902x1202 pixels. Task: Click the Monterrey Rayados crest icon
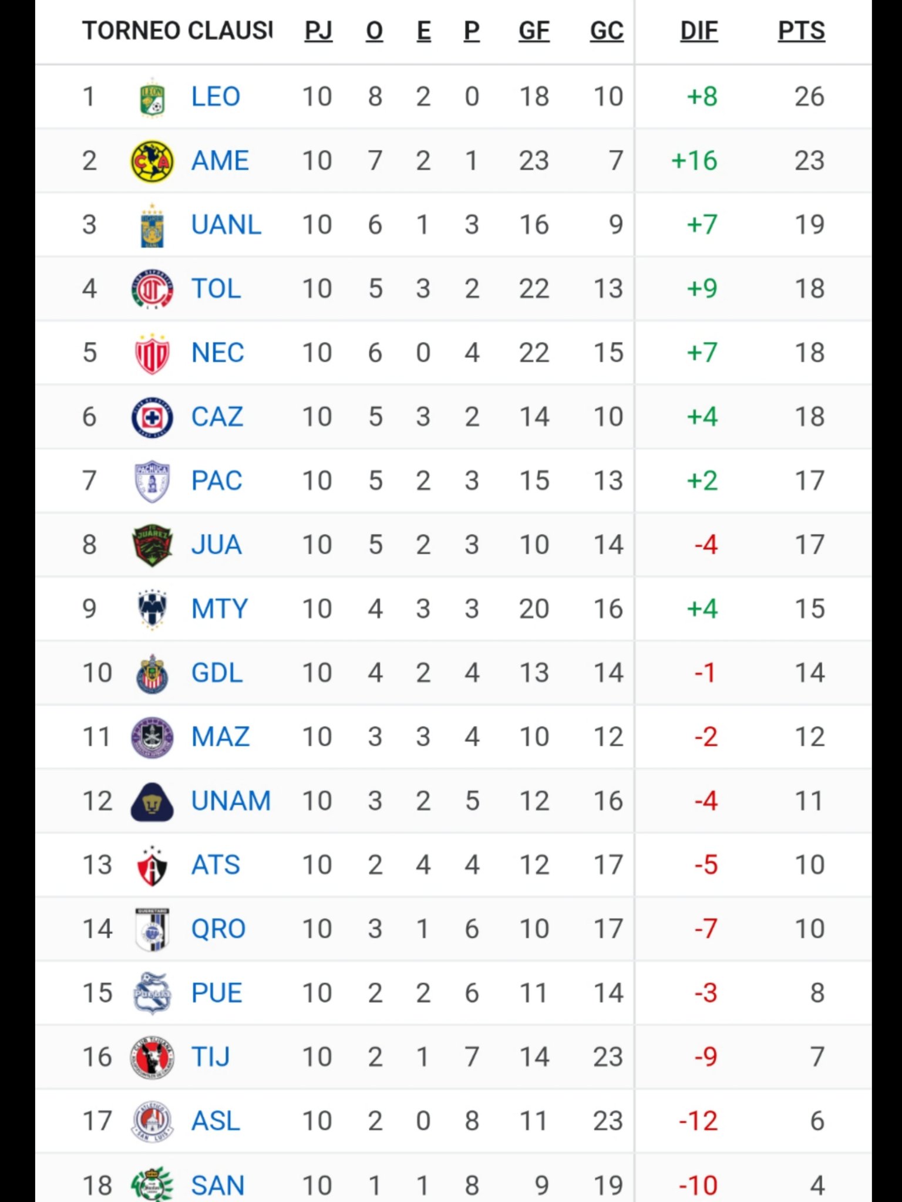[x=152, y=609]
